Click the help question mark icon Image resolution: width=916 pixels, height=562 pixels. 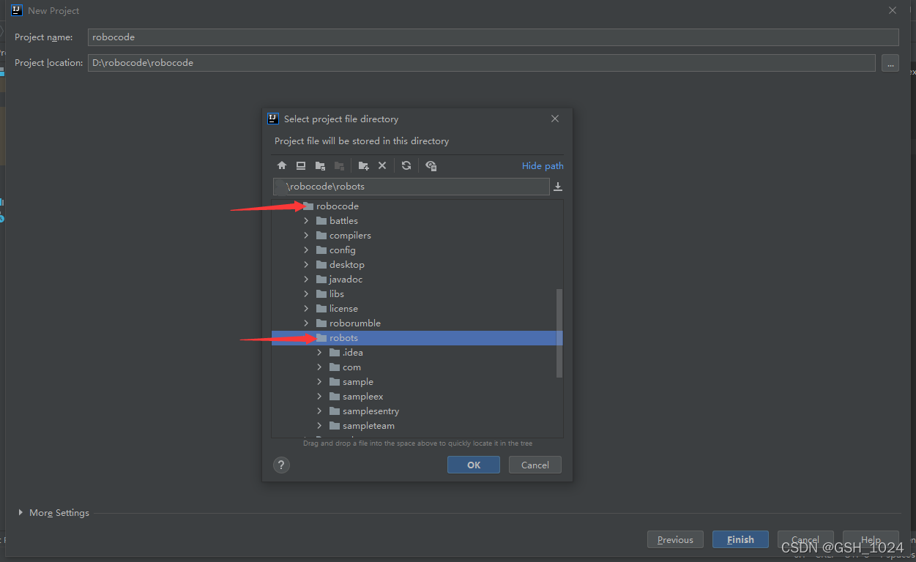coord(281,465)
